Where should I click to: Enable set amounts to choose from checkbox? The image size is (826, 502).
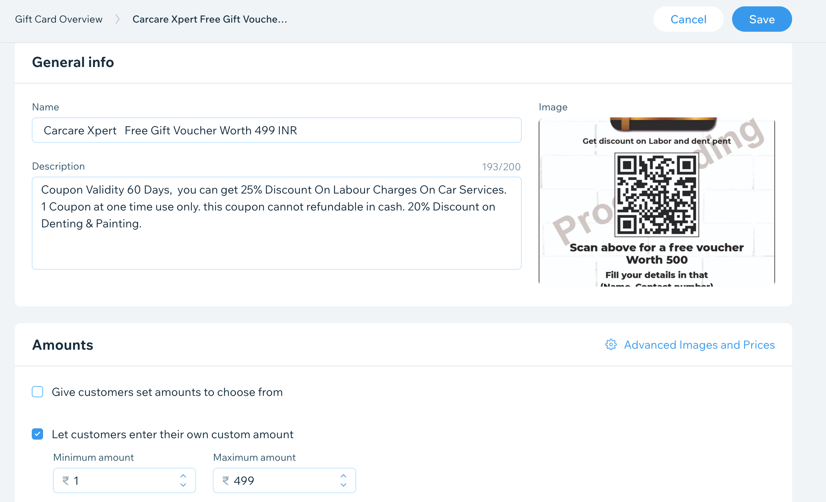coord(37,392)
